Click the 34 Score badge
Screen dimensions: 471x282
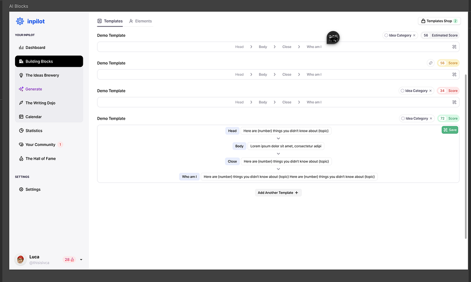click(x=448, y=91)
